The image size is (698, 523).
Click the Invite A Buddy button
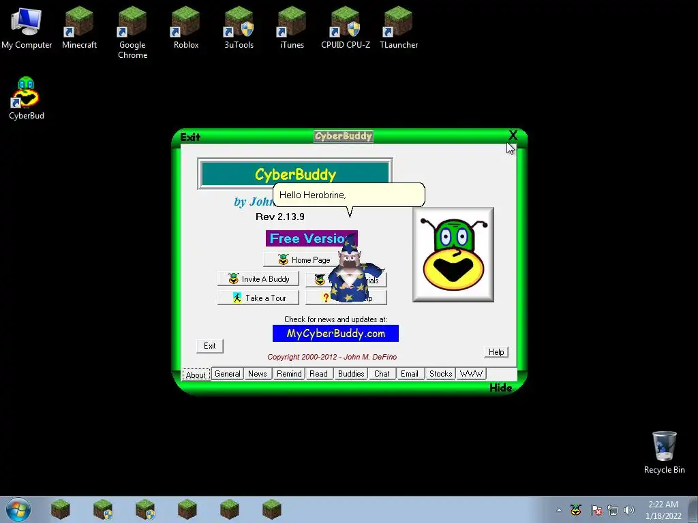point(258,279)
